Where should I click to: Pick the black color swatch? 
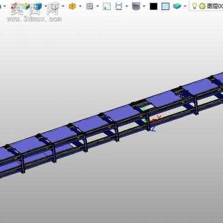pyautogui.click(x=153, y=7)
